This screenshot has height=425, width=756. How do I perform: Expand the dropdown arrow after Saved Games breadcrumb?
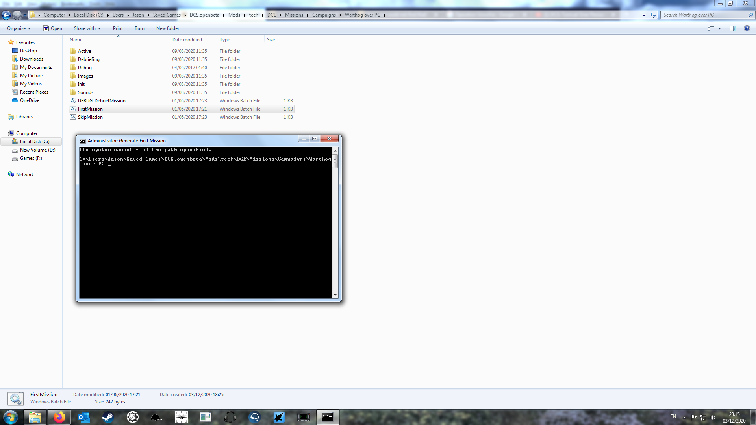click(185, 15)
